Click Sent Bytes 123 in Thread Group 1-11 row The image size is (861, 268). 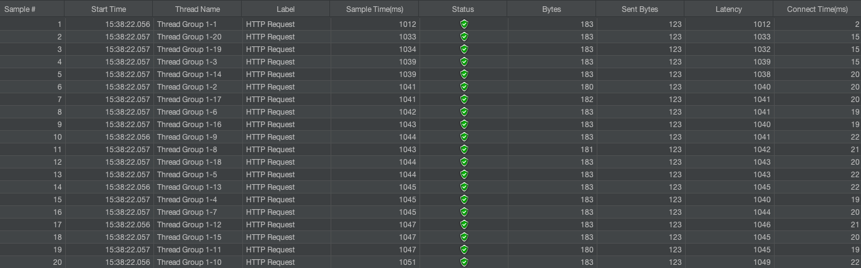[675, 250]
